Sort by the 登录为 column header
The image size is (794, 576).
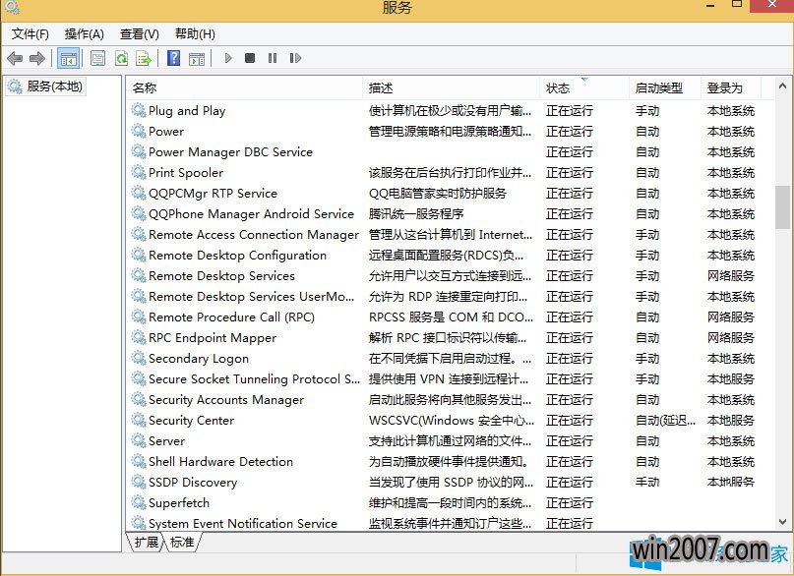click(x=731, y=88)
